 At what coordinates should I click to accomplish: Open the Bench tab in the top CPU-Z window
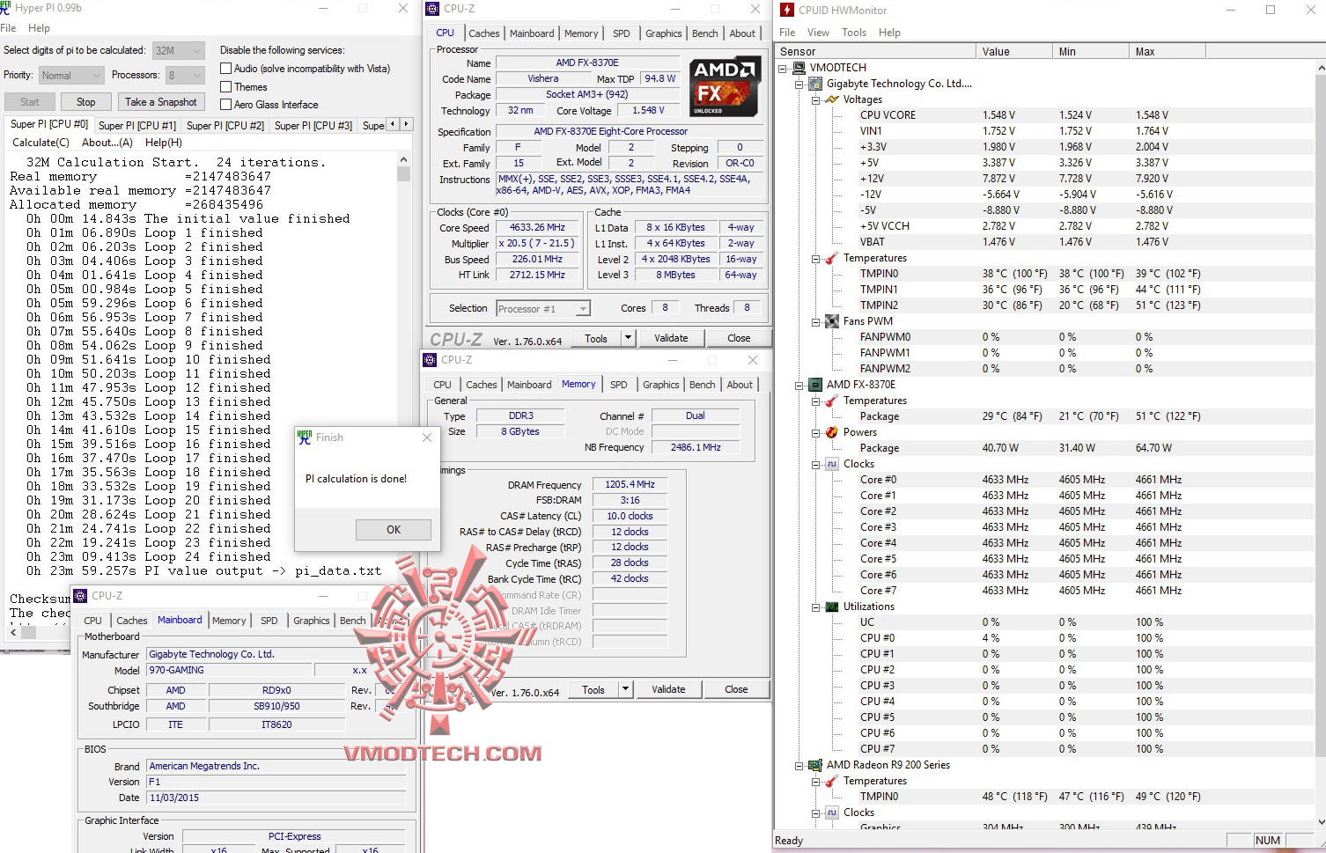[x=705, y=33]
